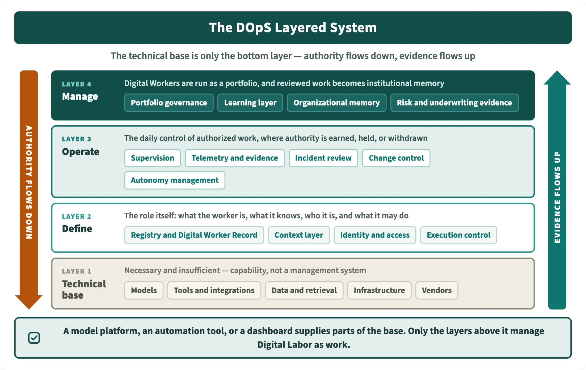Click the 'LAYER 4' label
This screenshot has height=370, width=586.
click(77, 84)
